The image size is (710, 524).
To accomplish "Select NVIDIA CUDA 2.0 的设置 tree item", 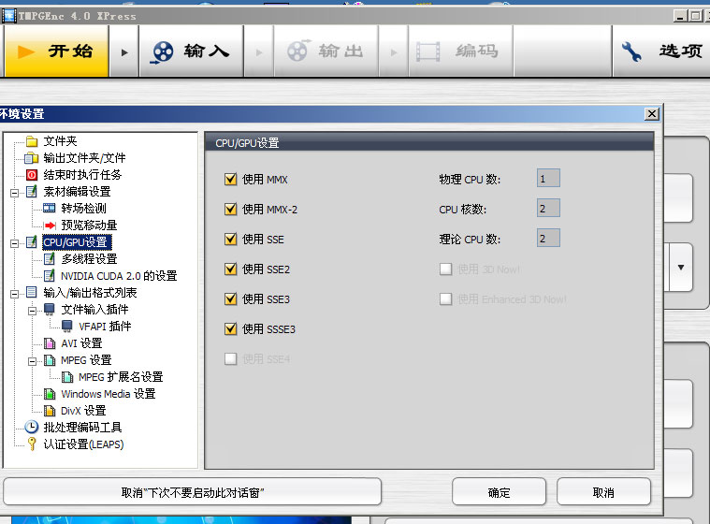I will click(119, 276).
